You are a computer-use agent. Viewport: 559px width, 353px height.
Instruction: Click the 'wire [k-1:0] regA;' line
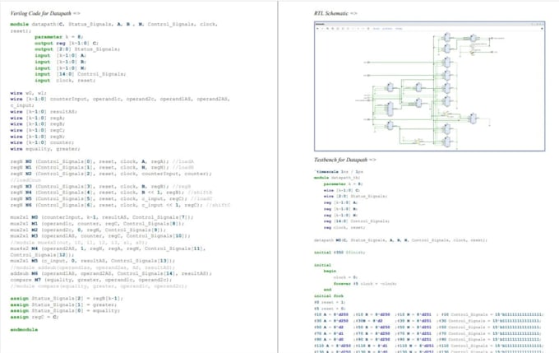38,118
